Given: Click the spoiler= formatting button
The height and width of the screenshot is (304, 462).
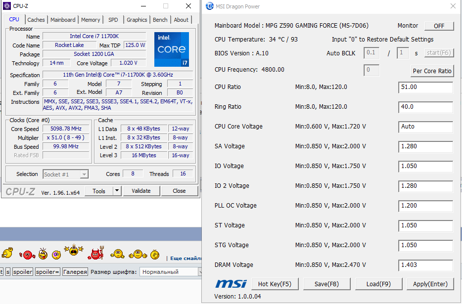Looking at the screenshot, I should tap(47, 272).
